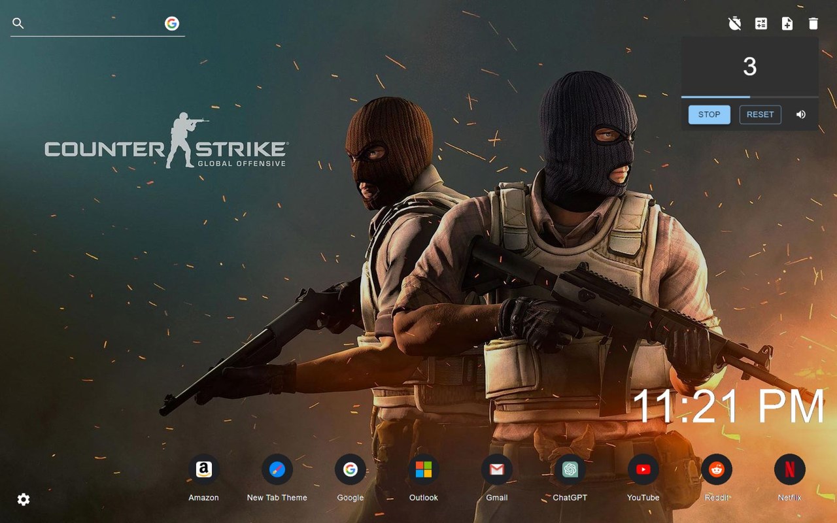Open the Gmail shortcut icon
The image size is (837, 523).
[497, 469]
